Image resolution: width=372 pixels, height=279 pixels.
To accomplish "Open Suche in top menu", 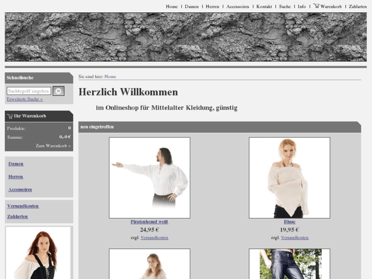I will (x=285, y=7).
